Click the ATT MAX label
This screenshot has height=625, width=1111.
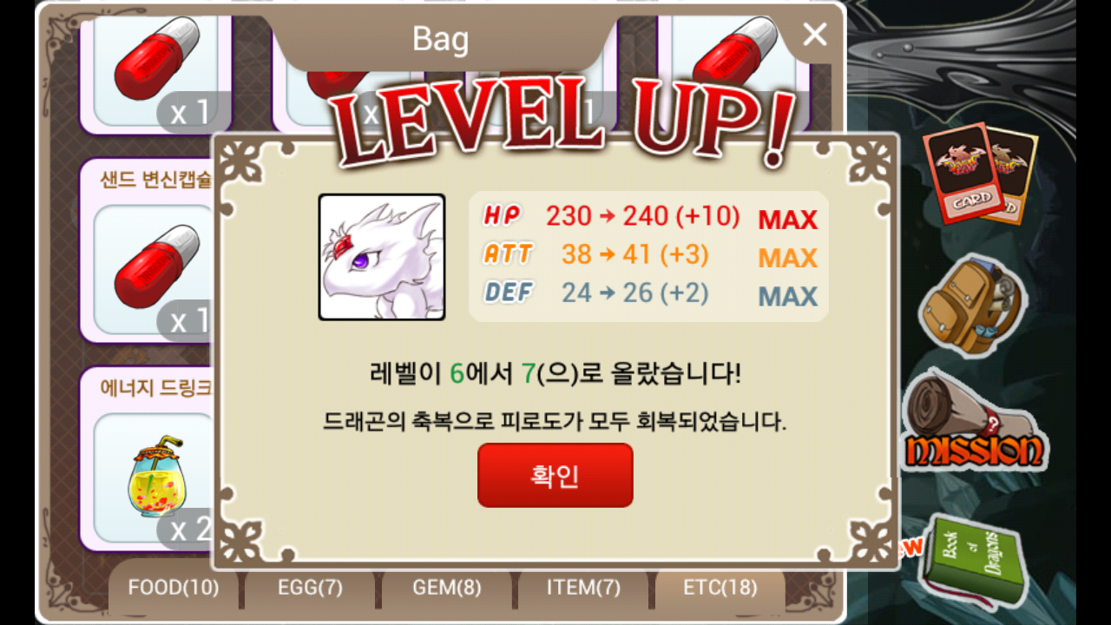click(787, 258)
